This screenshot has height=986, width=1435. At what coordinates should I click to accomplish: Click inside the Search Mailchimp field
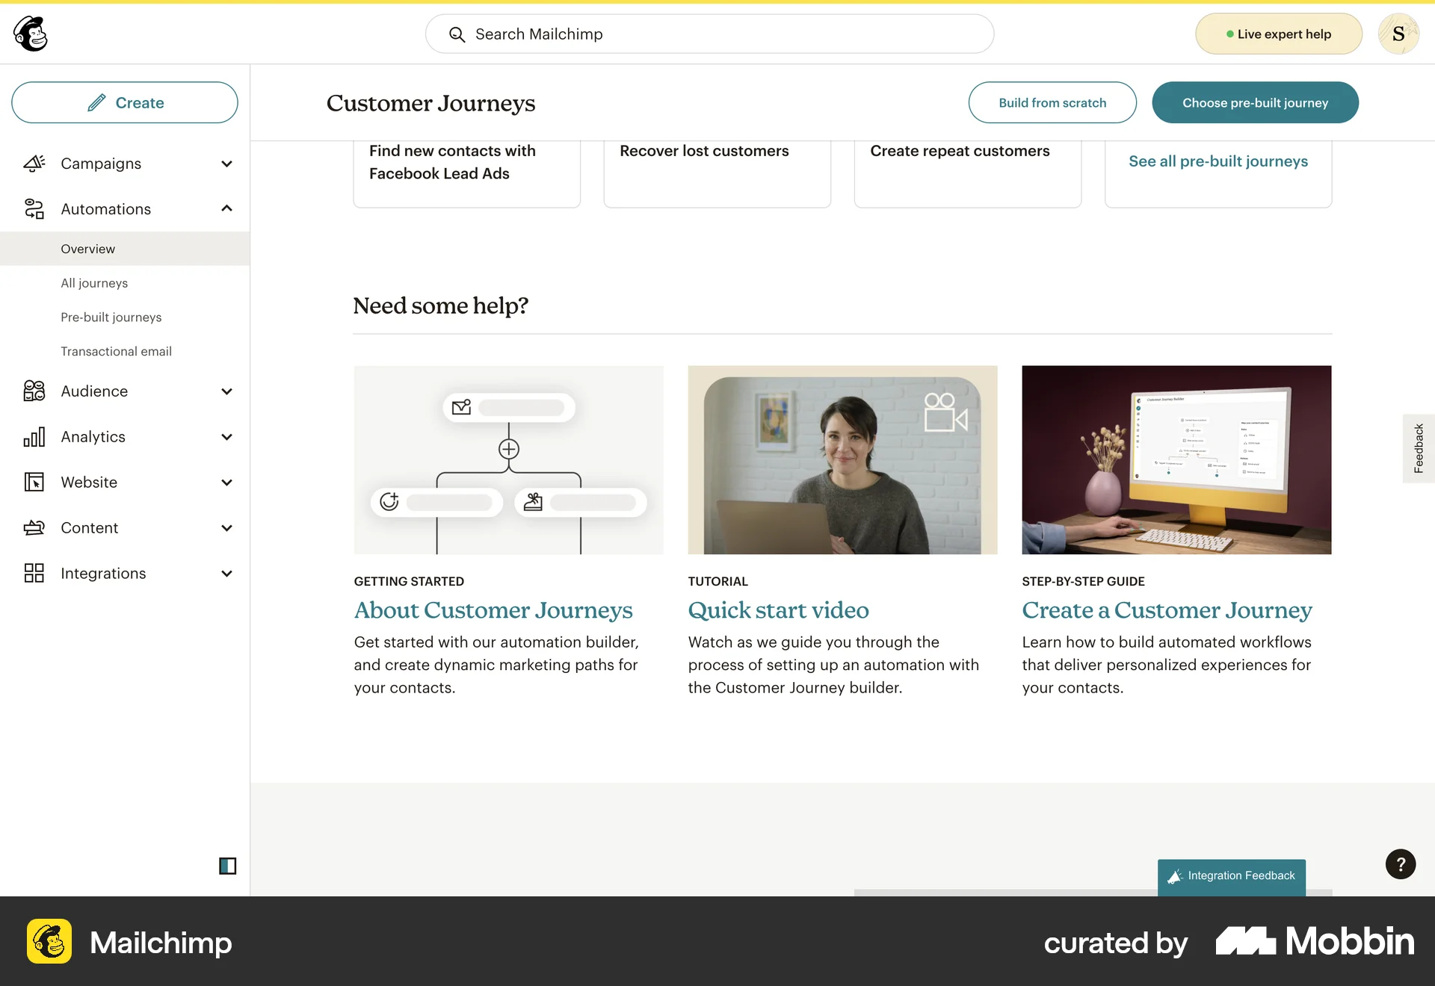click(x=710, y=34)
